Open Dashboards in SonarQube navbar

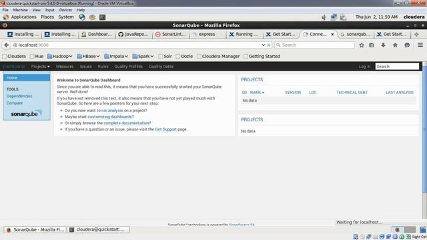pyautogui.click(x=14, y=67)
